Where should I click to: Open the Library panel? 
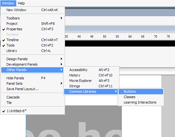pos(33,51)
